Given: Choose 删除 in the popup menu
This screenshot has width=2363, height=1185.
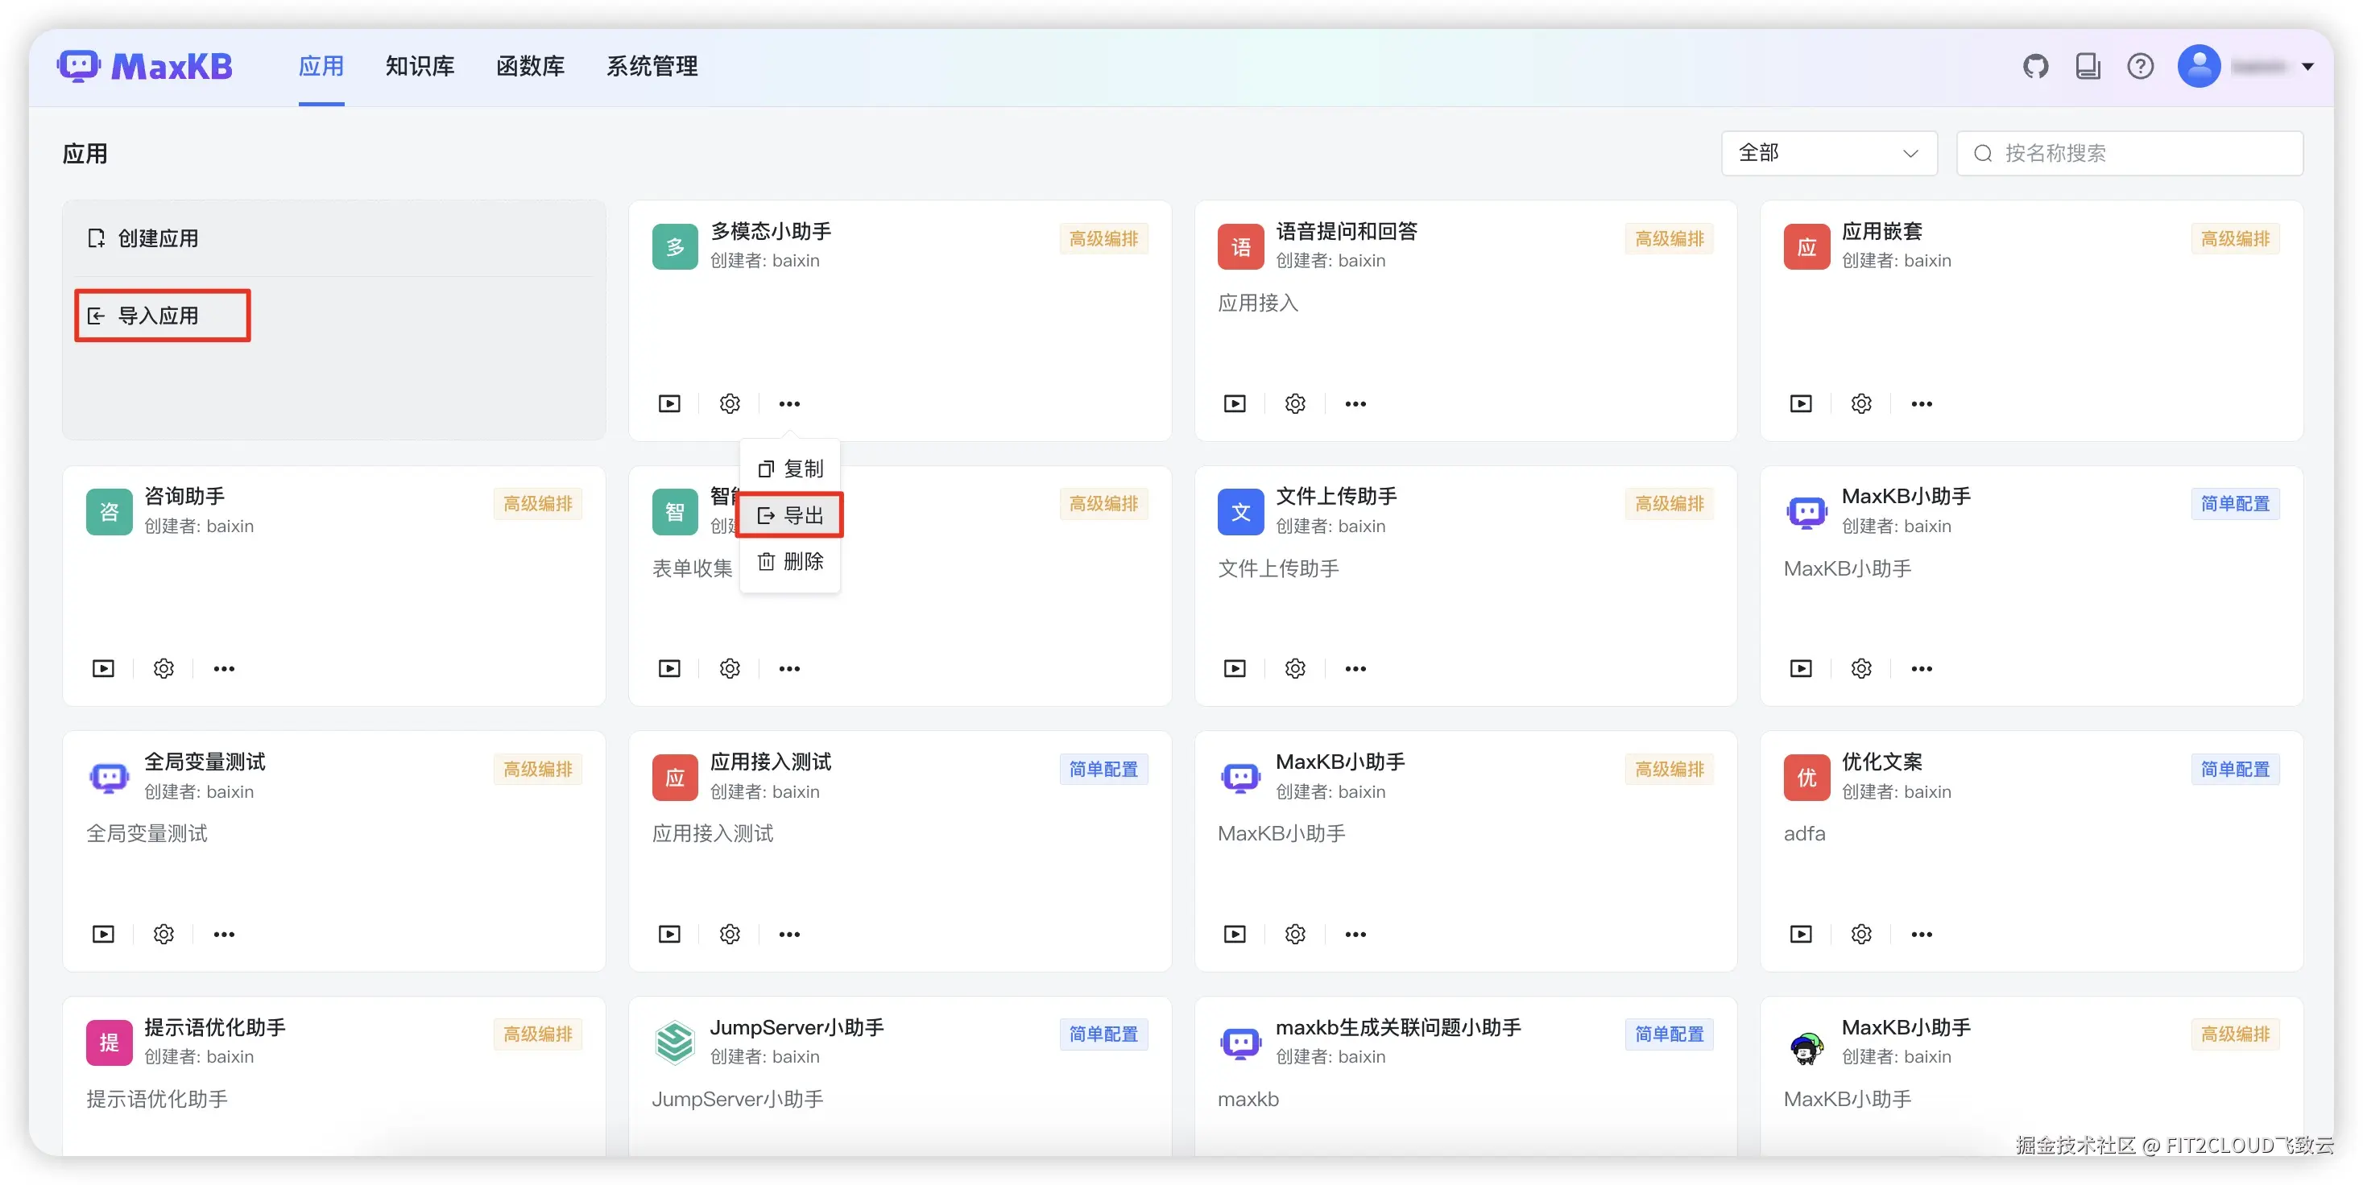Looking at the screenshot, I should 791,561.
